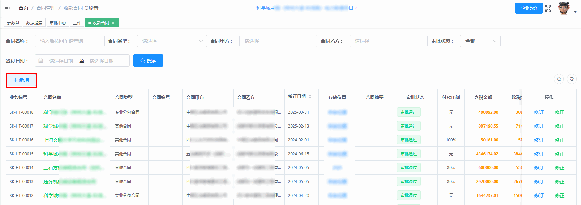This screenshot has height=205, width=581.
Task: Click the calendar icon in 签订日期 field
Action: pyautogui.click(x=41, y=61)
